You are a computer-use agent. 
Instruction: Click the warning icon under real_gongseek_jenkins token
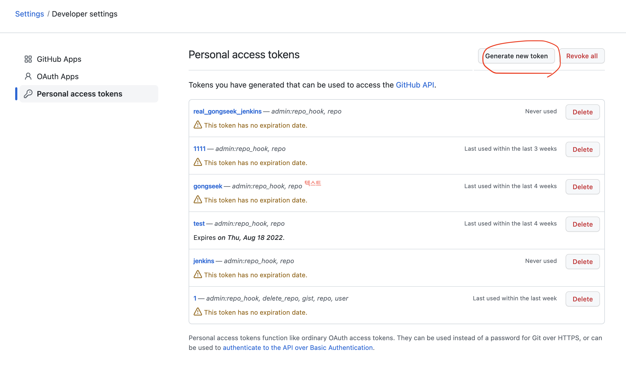tap(198, 125)
